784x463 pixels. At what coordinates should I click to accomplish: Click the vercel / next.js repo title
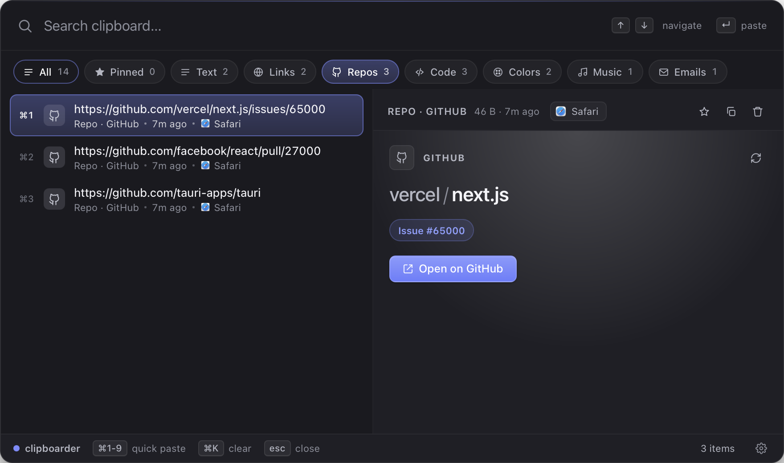[x=449, y=195]
